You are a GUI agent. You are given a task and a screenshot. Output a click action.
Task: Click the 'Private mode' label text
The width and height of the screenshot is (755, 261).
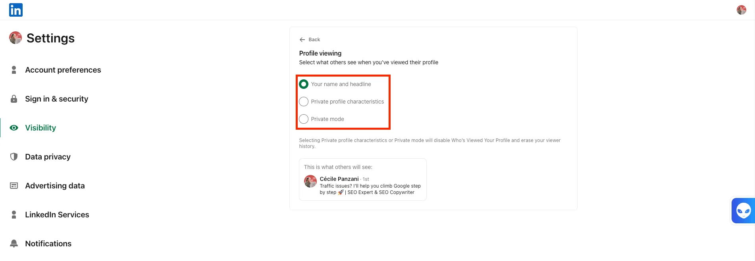327,119
